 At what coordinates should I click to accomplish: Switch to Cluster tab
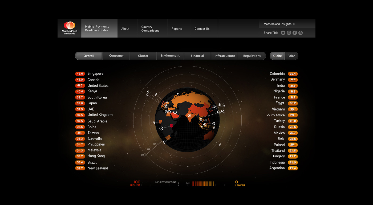click(x=143, y=56)
